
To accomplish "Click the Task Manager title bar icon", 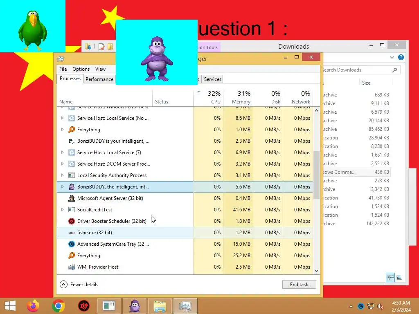I will point(61,59).
